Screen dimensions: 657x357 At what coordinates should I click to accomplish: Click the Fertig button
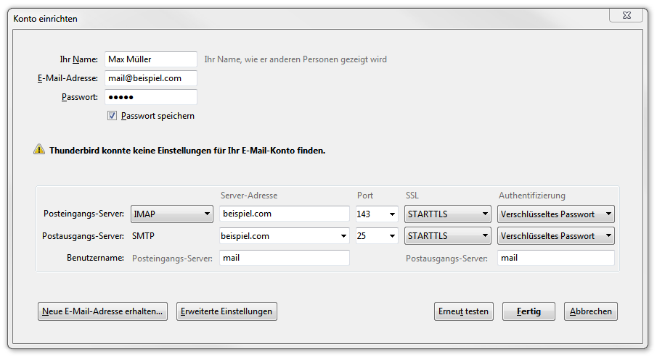(529, 311)
